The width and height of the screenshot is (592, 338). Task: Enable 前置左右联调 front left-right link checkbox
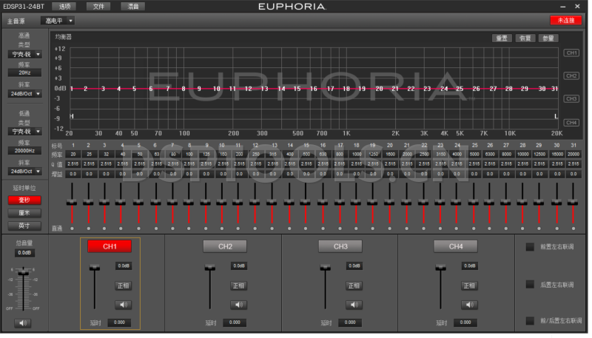point(529,247)
